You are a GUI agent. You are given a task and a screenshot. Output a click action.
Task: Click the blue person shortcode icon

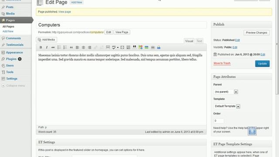[159, 47]
